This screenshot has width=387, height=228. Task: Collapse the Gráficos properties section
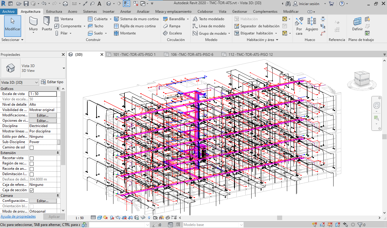coord(58,89)
